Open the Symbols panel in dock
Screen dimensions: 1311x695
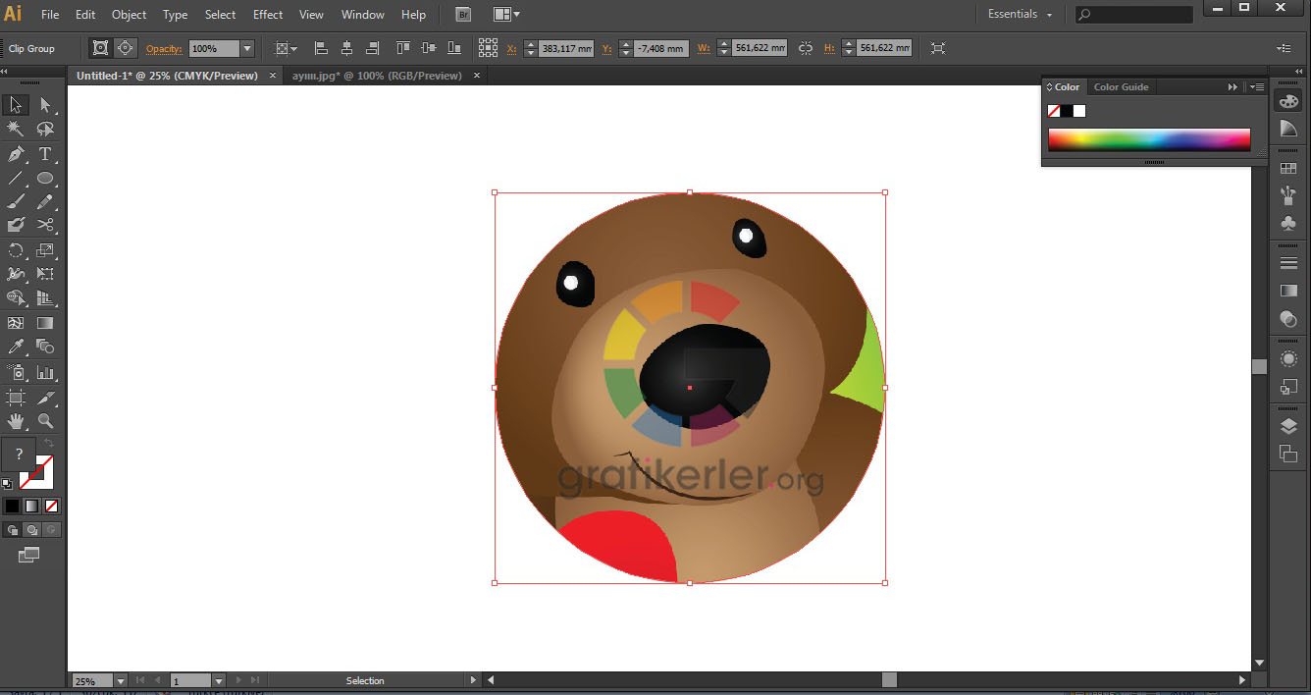click(1288, 224)
